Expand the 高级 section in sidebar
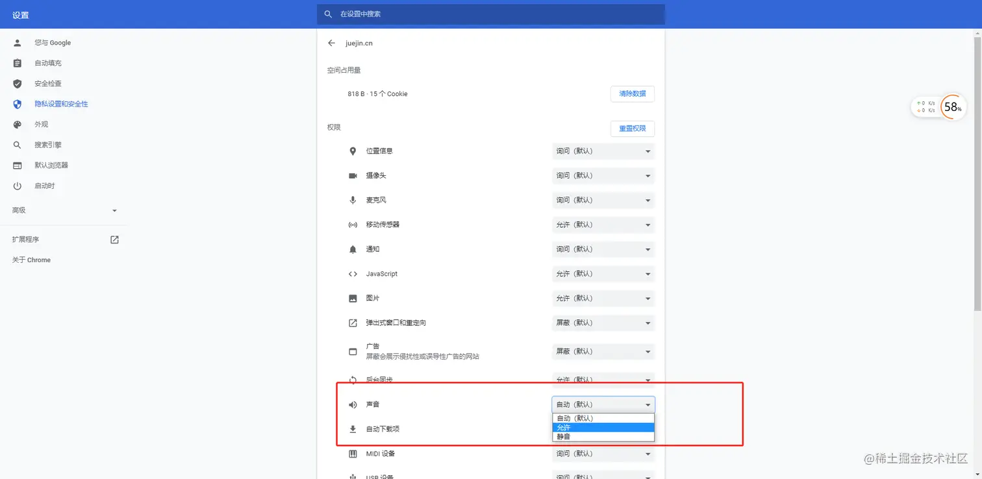 pos(65,210)
